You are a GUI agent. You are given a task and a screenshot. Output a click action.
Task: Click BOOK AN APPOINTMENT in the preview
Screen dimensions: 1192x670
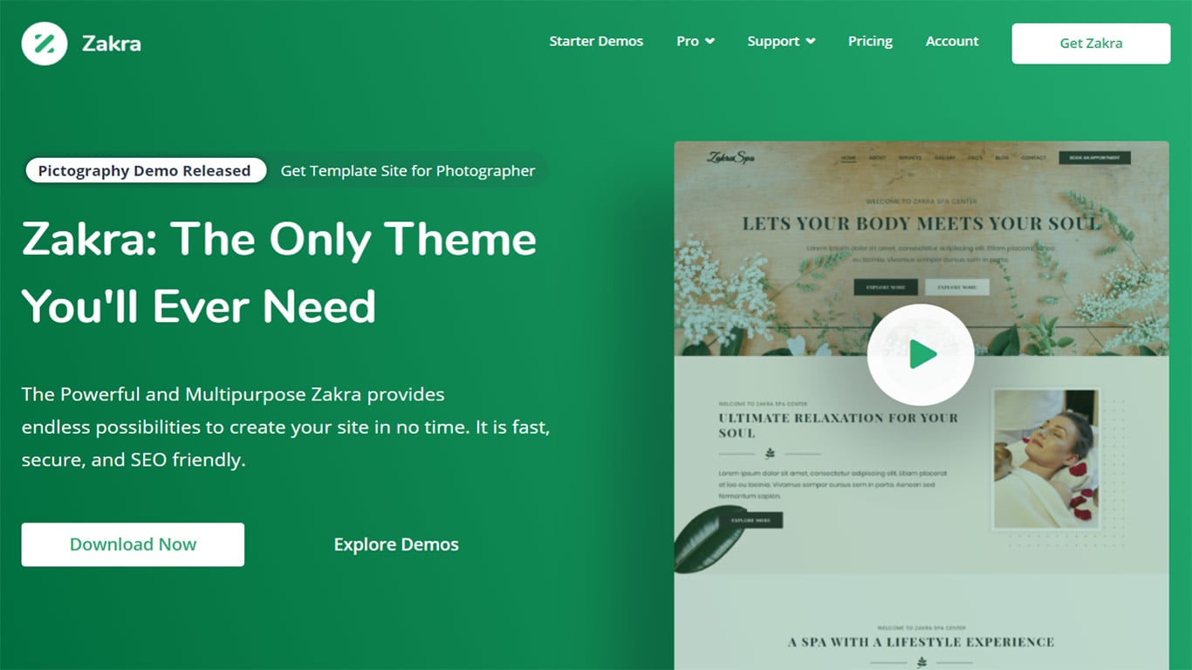click(1096, 157)
